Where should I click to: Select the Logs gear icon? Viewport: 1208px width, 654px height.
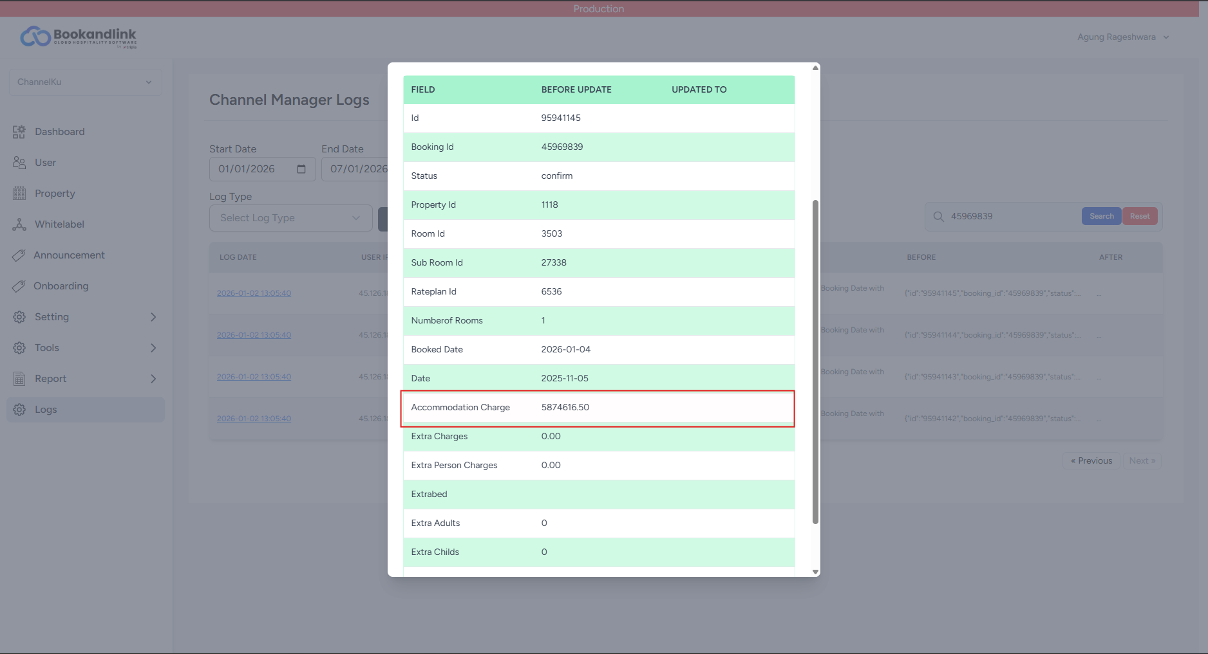point(19,410)
